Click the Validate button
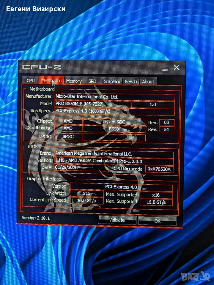Screen dimensions: 214x285 (x=117, y=220)
